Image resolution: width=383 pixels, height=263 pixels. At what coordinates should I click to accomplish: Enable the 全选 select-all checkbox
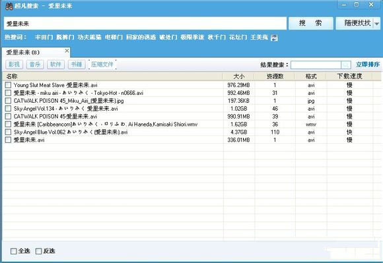coord(13,251)
